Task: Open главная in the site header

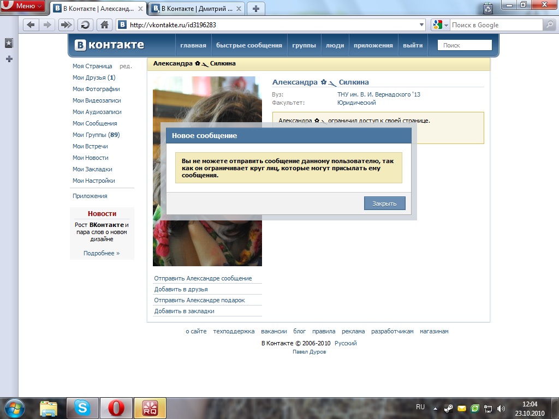Action: pyautogui.click(x=193, y=45)
